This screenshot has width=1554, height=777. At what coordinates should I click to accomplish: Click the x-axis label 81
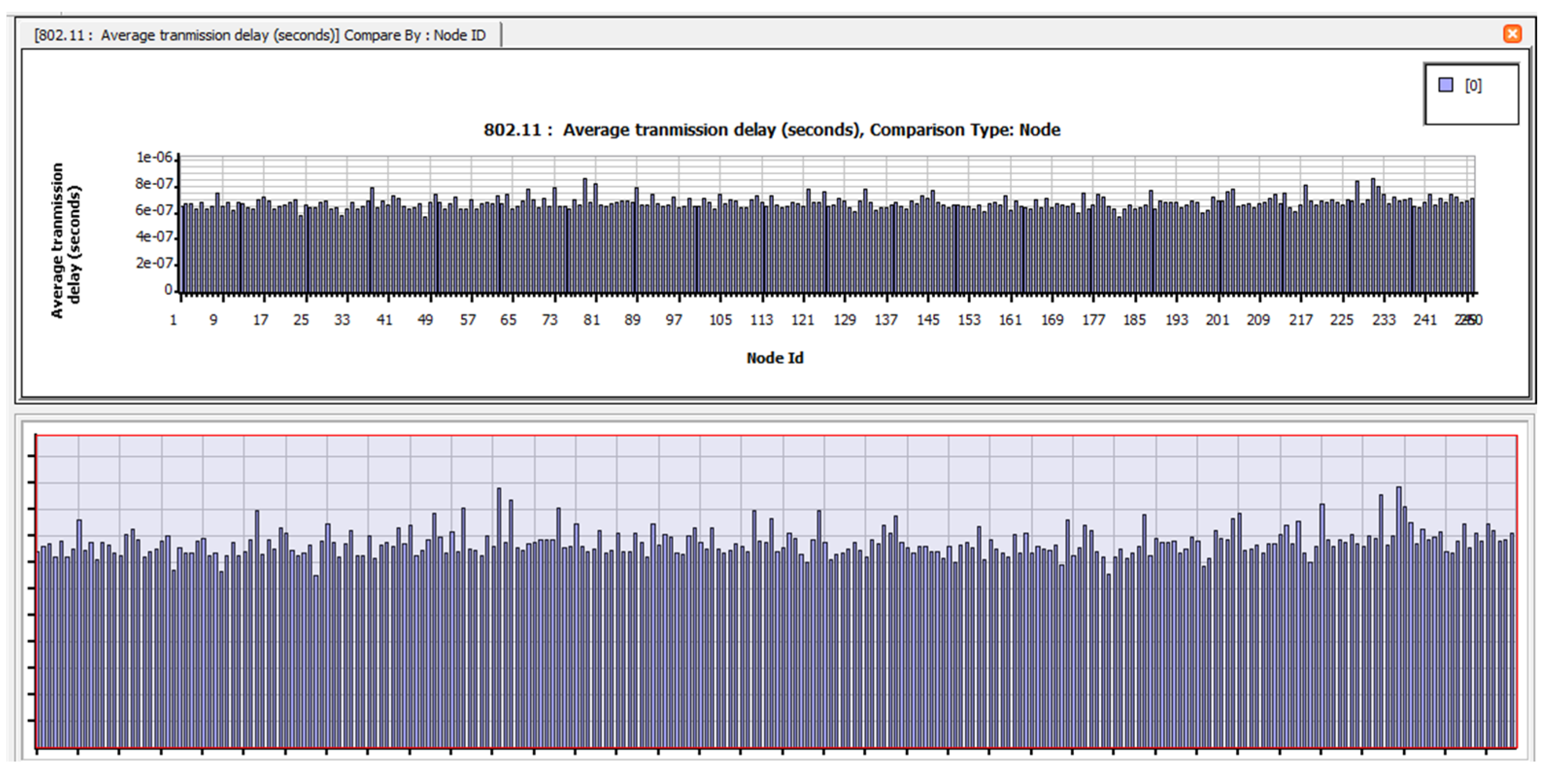[x=591, y=320]
